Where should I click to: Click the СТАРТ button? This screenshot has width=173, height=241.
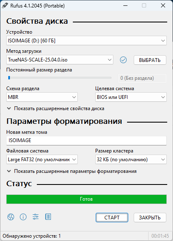112,217
